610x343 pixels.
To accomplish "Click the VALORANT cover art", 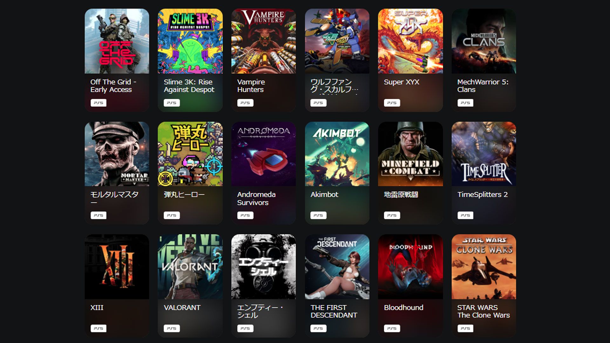I will click(x=190, y=267).
